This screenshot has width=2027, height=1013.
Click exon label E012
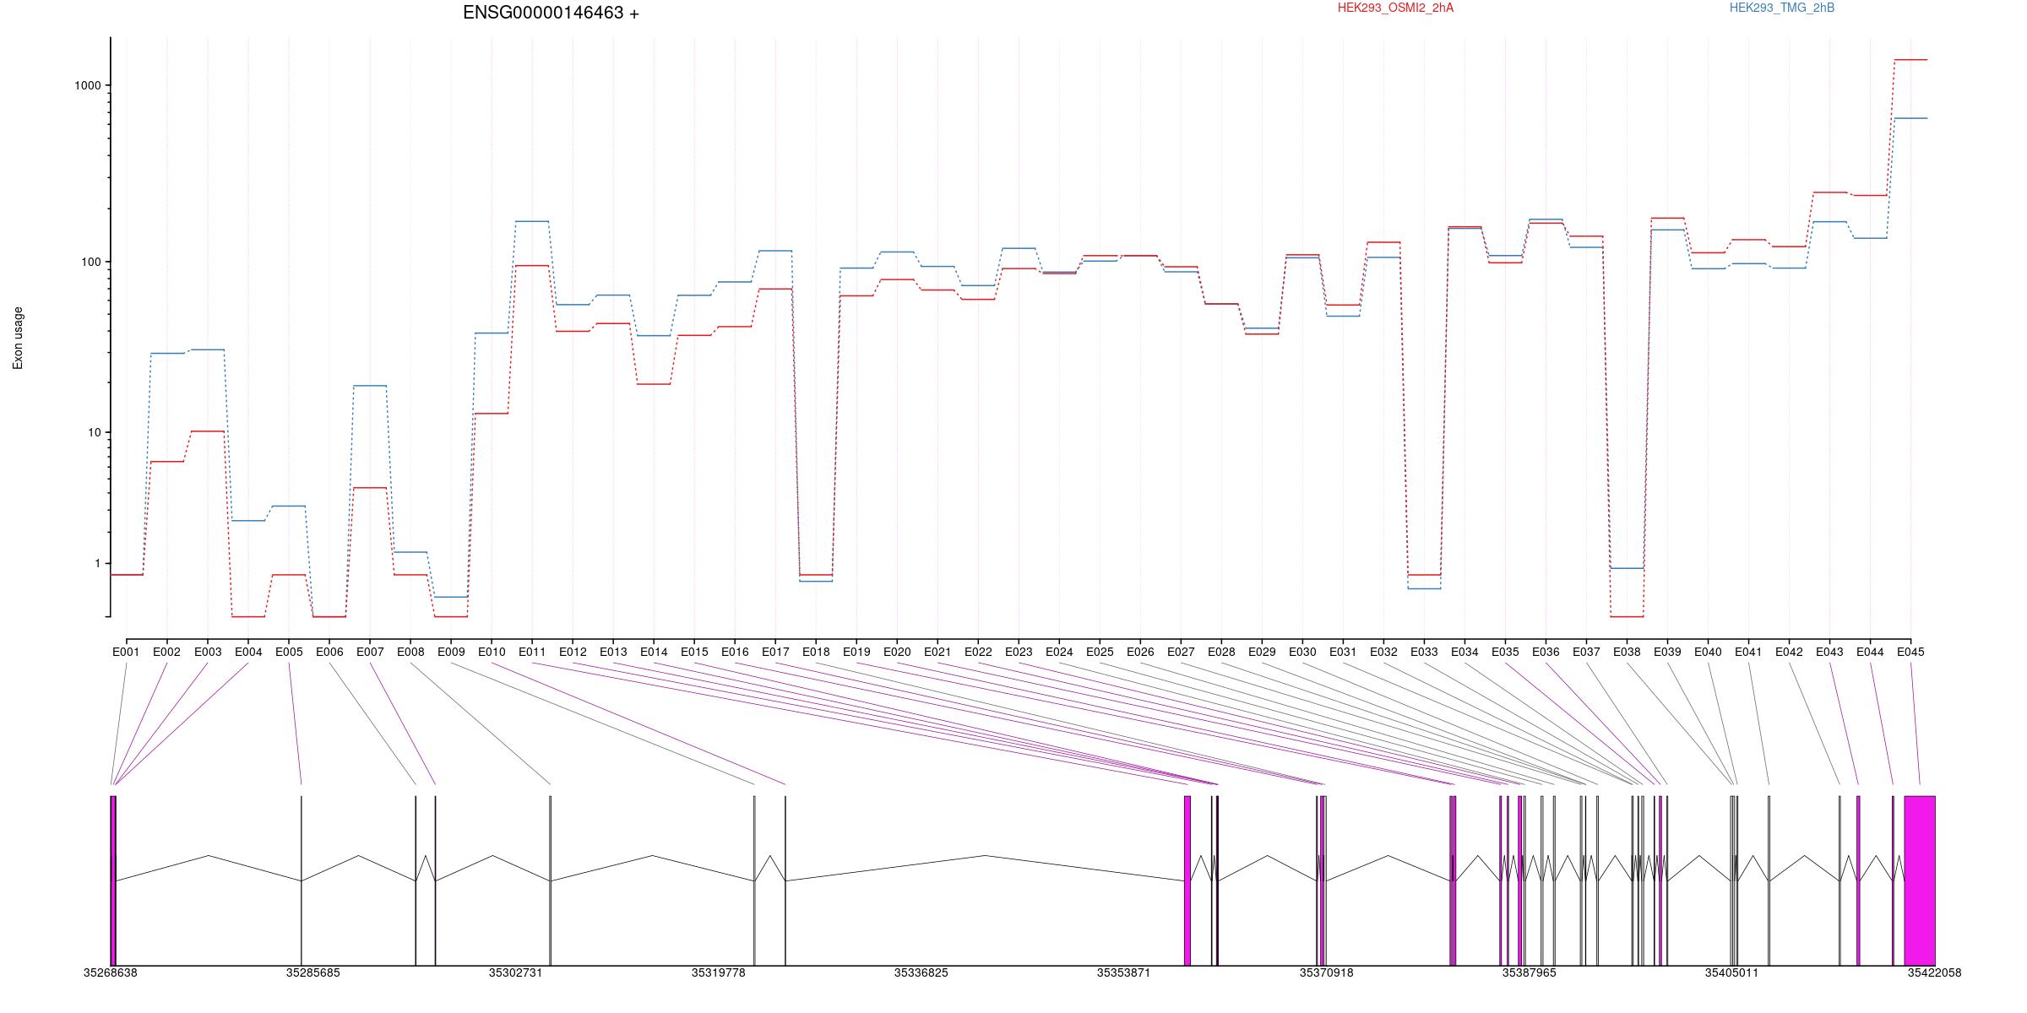[573, 652]
